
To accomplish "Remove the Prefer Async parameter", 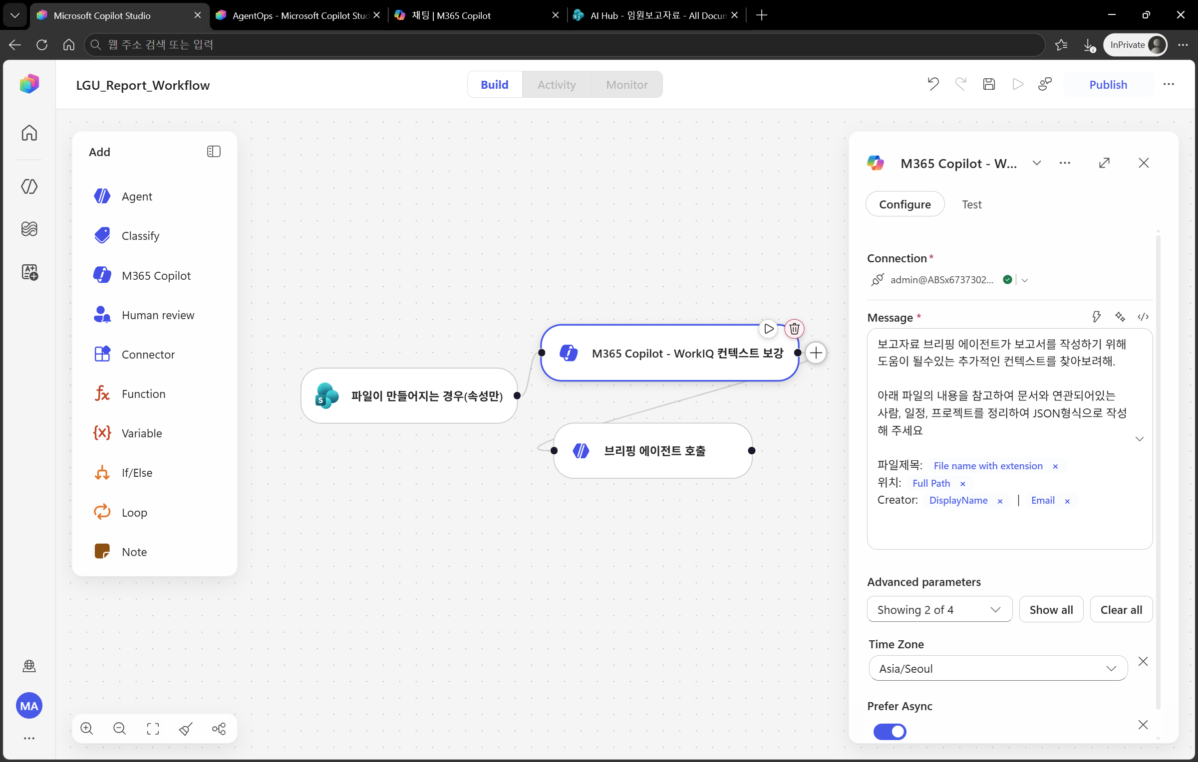I will [1143, 725].
